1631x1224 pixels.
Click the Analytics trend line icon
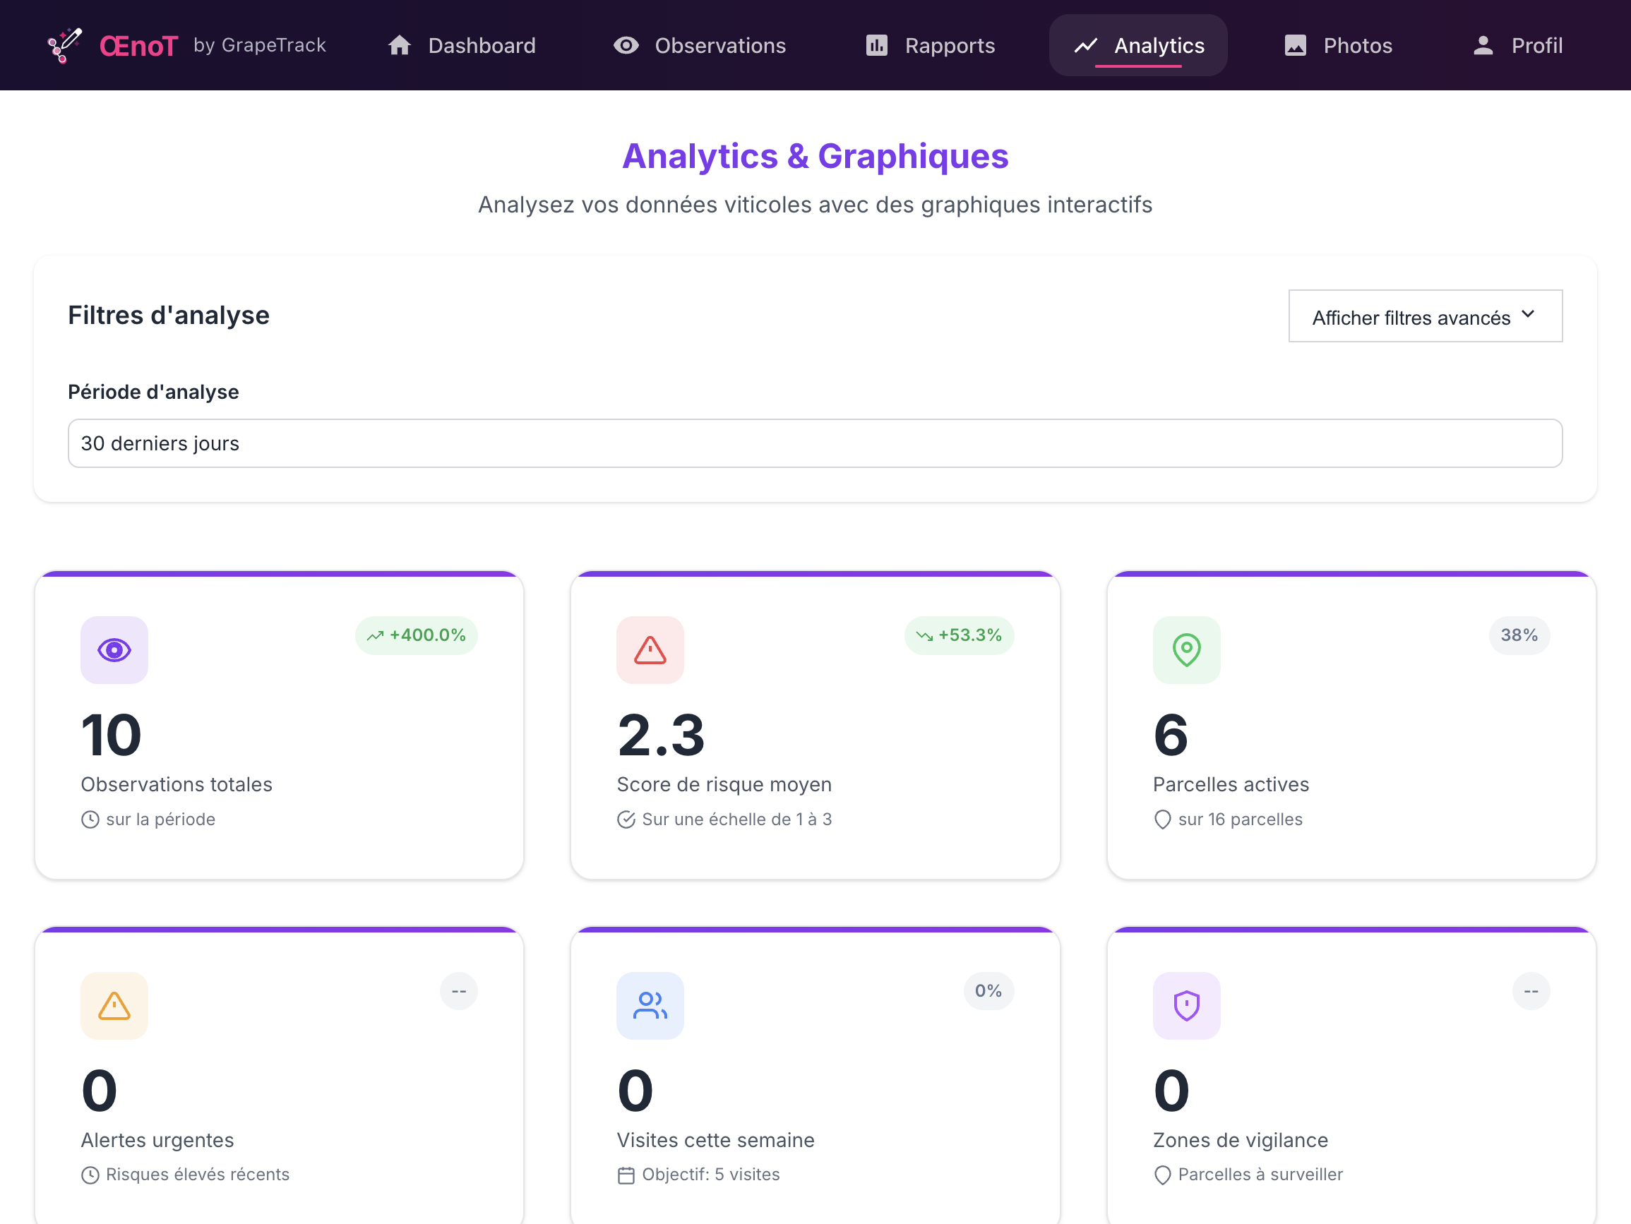click(1086, 46)
